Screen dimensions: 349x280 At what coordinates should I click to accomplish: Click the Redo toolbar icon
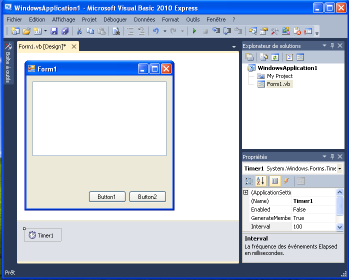point(173,31)
